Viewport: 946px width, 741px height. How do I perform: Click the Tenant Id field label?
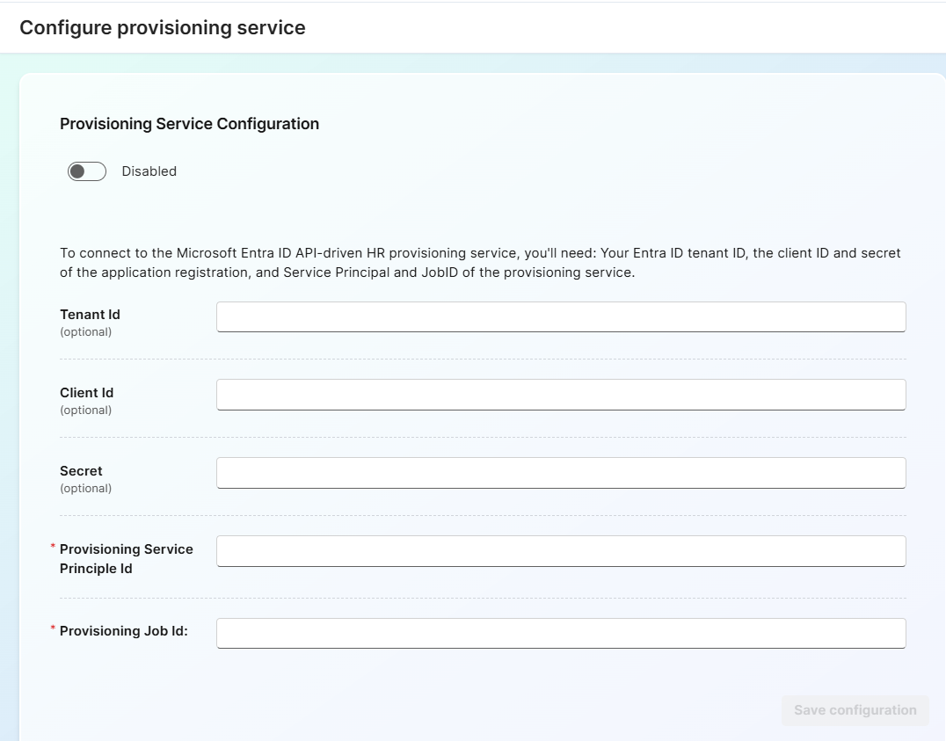coord(90,314)
